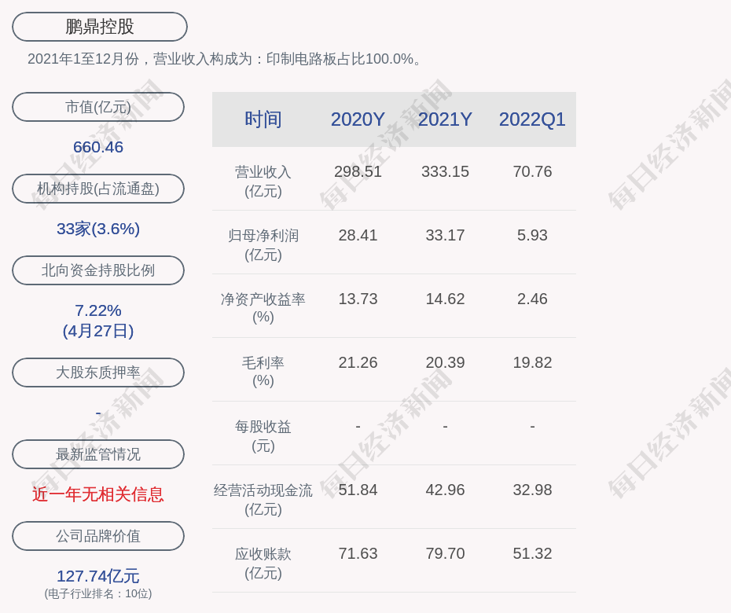Open the 最新监管情况 label

(x=98, y=454)
